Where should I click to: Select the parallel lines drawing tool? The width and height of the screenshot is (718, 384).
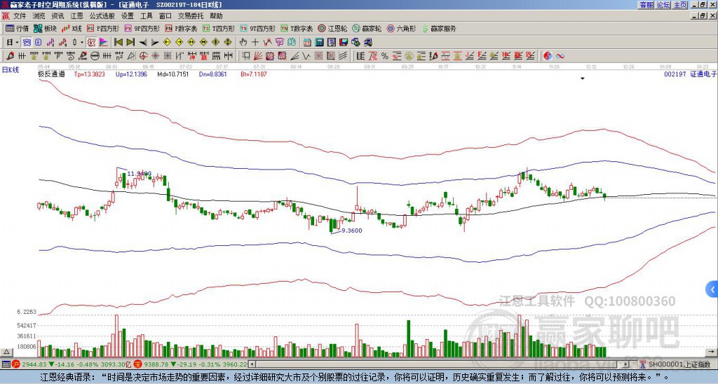pyautogui.click(x=342, y=56)
